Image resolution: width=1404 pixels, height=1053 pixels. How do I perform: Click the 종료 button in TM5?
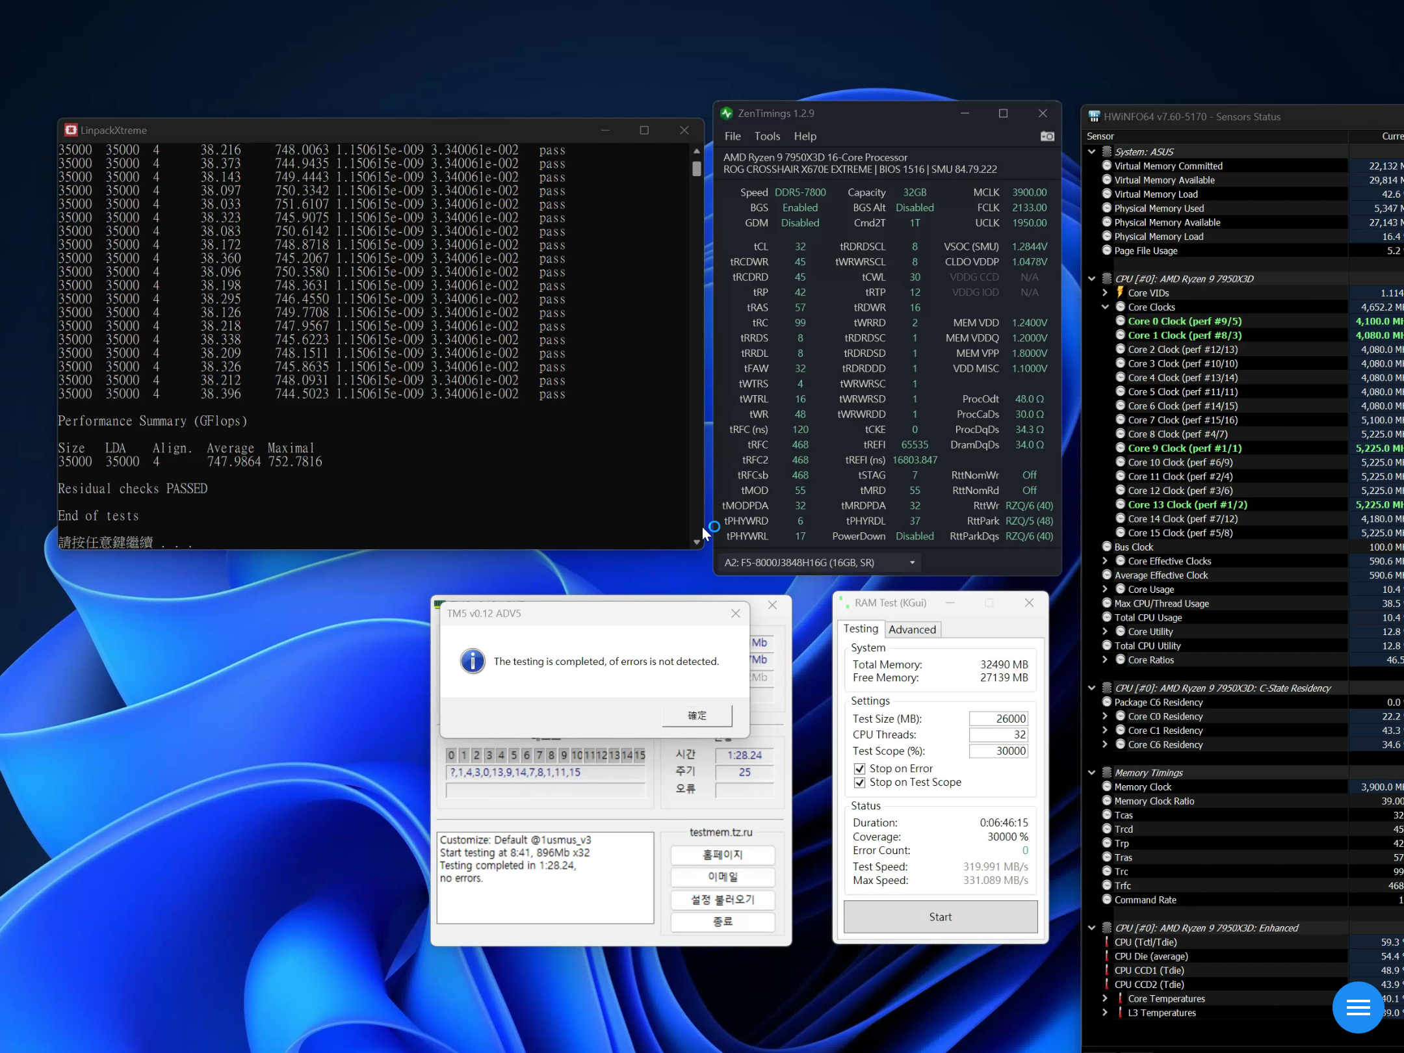pos(722,922)
